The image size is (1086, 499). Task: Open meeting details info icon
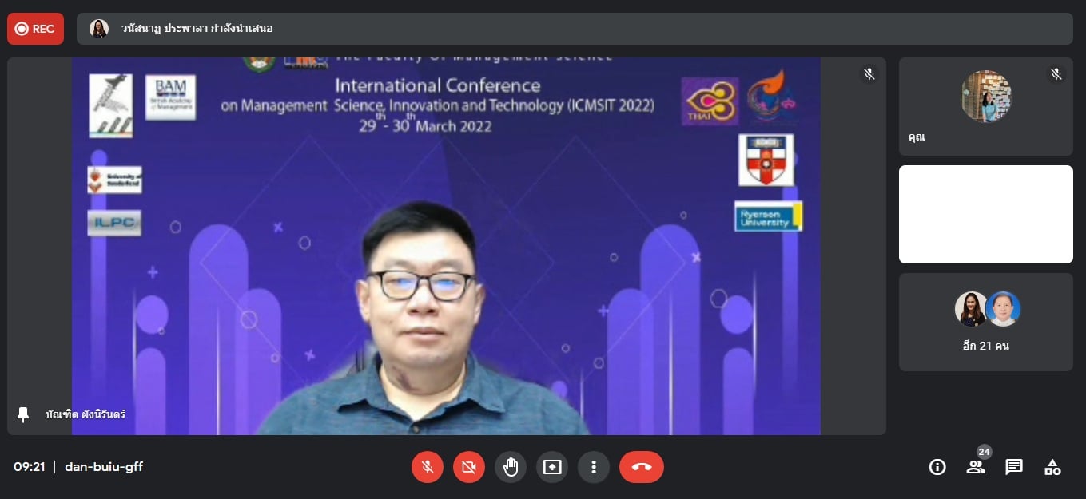point(937,467)
